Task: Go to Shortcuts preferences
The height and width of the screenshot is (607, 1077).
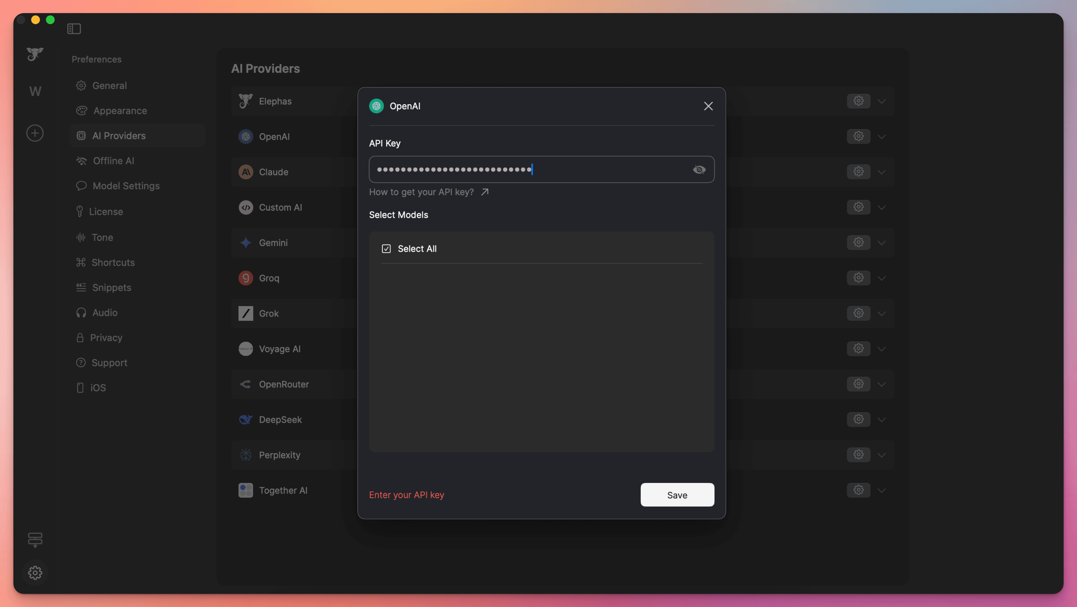Action: [113, 263]
